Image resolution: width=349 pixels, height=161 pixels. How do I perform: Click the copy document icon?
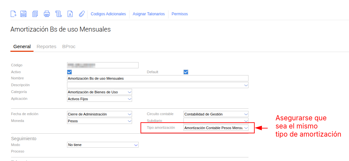pyautogui.click(x=35, y=14)
